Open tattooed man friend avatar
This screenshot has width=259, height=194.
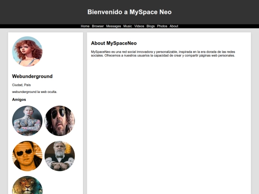click(27, 121)
